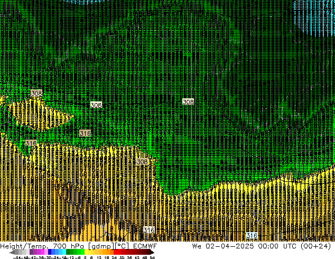Click the dark green swatch left of -12

point(68,252)
